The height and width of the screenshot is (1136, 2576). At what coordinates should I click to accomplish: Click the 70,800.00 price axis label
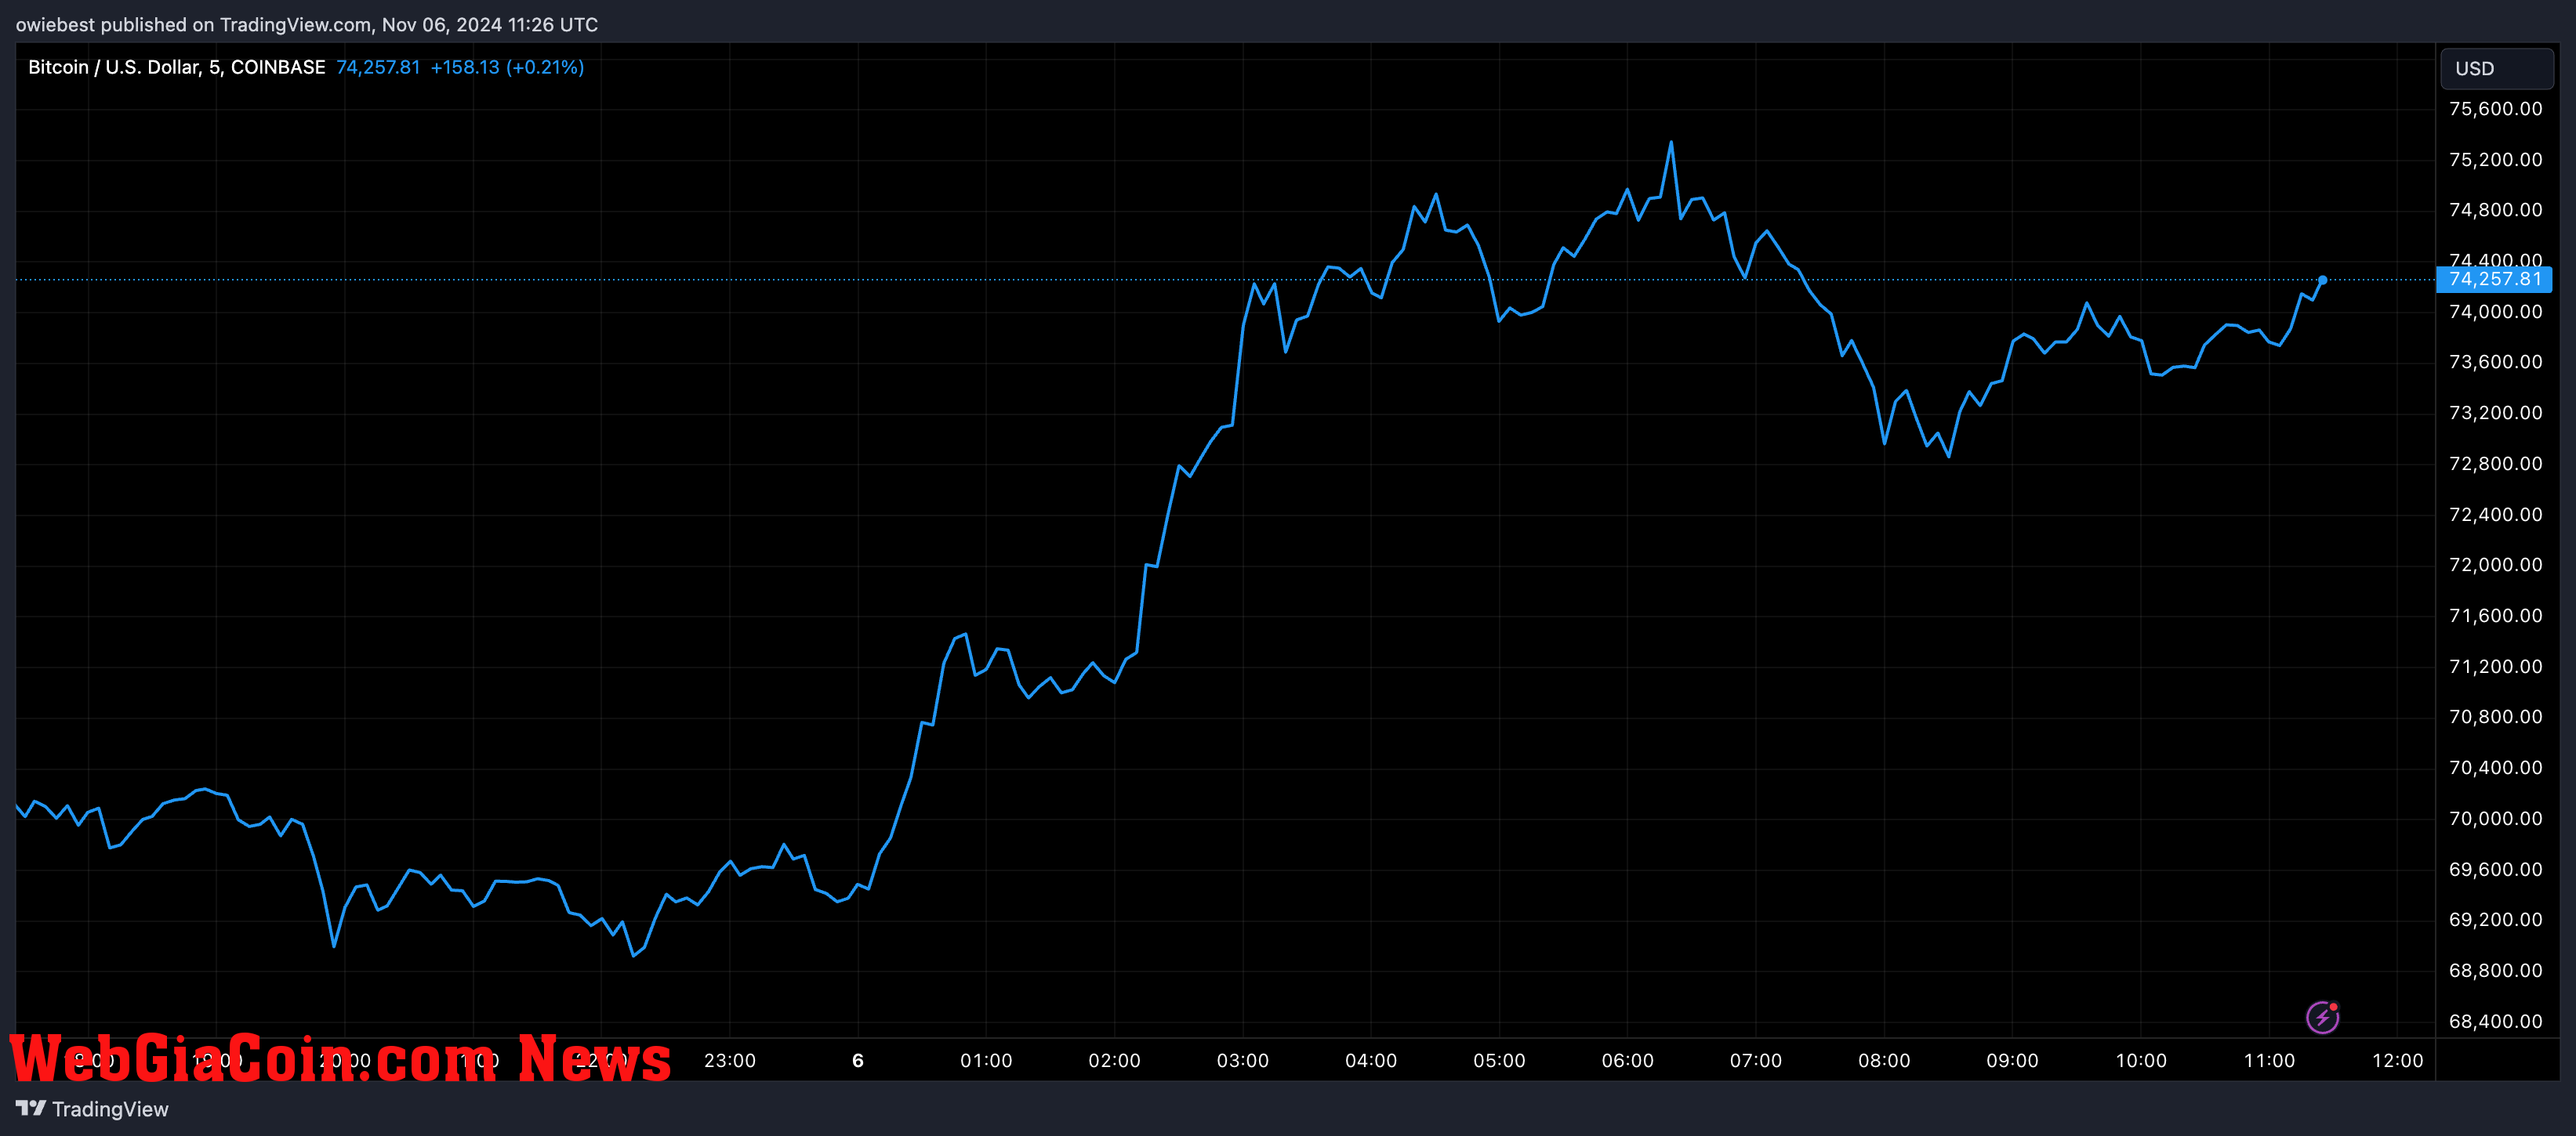point(2495,716)
